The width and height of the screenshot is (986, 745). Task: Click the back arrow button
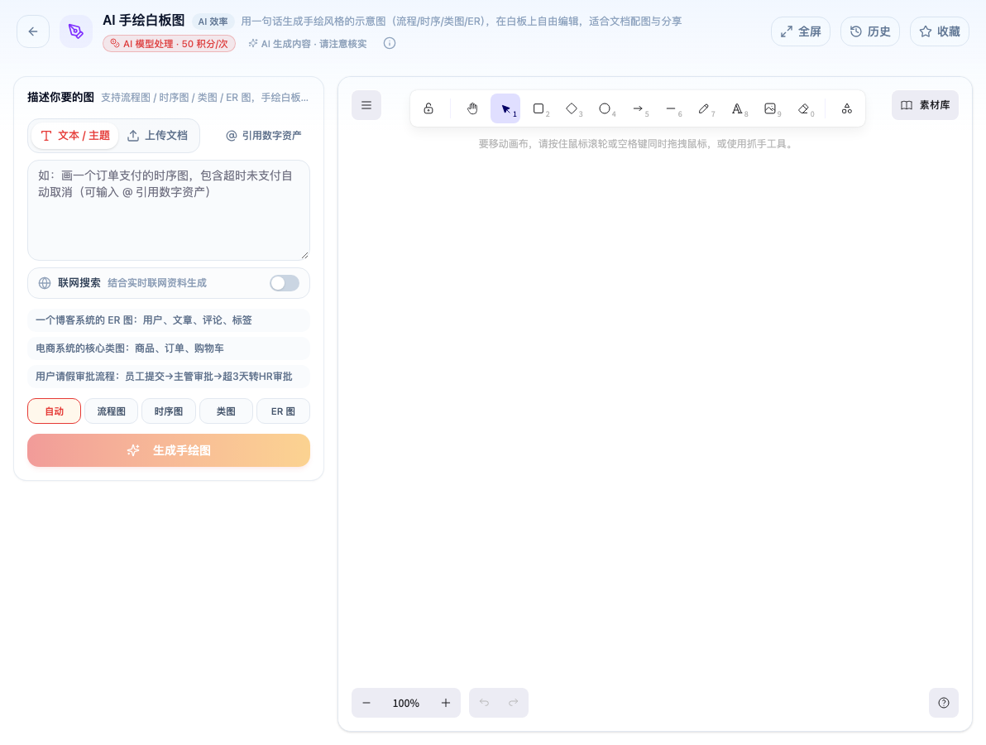(x=33, y=31)
